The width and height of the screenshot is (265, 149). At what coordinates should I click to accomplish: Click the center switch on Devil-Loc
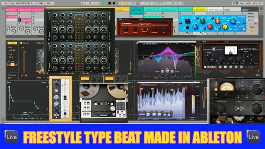click(x=145, y=30)
